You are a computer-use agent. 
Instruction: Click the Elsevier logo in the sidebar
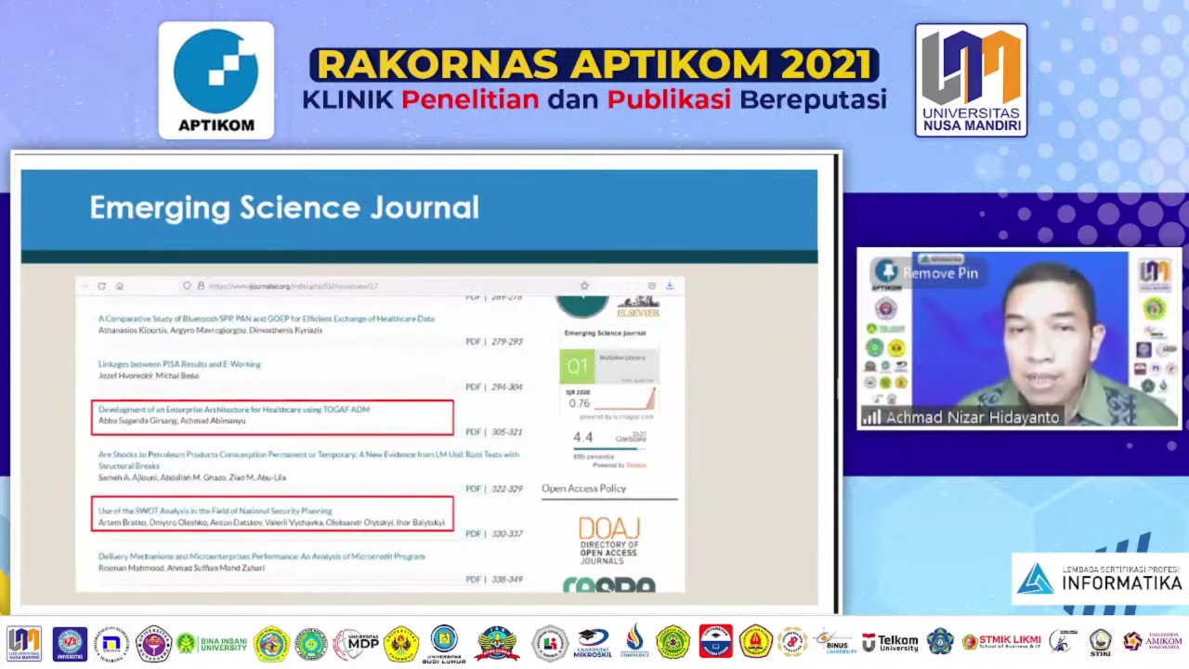click(638, 308)
